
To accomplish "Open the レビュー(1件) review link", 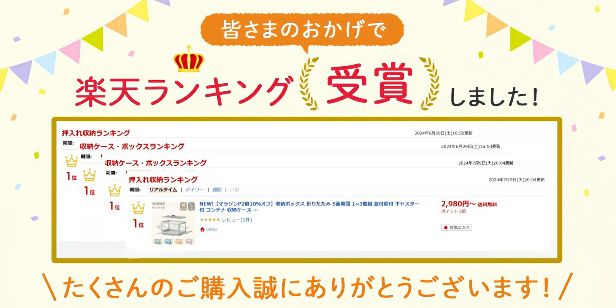I will [x=237, y=219].
